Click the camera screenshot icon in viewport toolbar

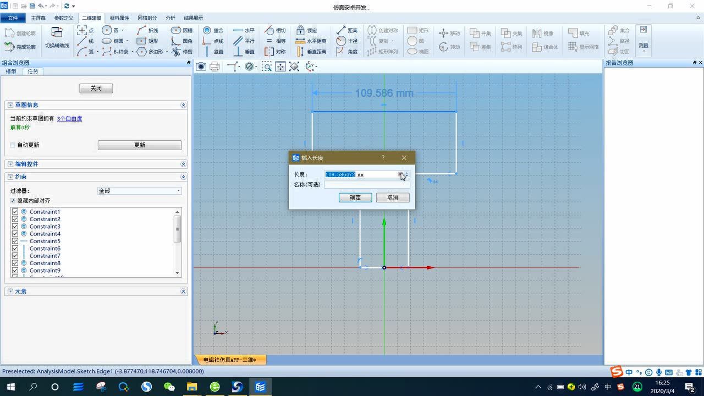[201, 67]
